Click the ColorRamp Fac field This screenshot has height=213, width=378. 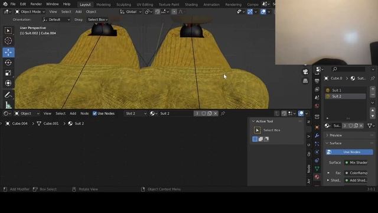(356, 173)
